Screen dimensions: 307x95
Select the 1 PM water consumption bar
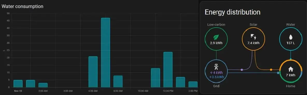[180, 82]
